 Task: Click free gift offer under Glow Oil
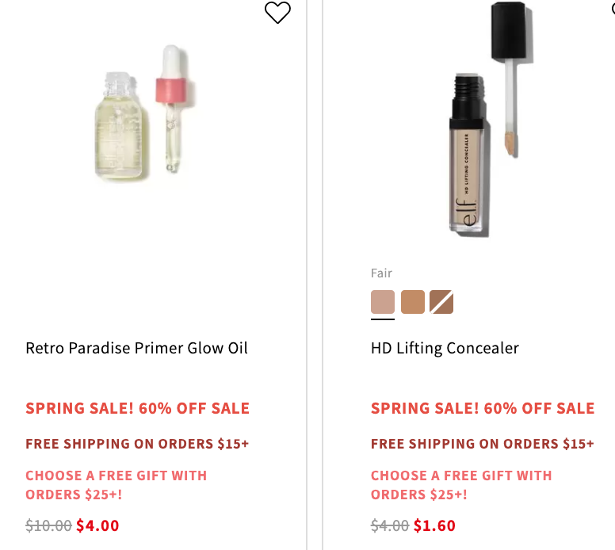116,485
